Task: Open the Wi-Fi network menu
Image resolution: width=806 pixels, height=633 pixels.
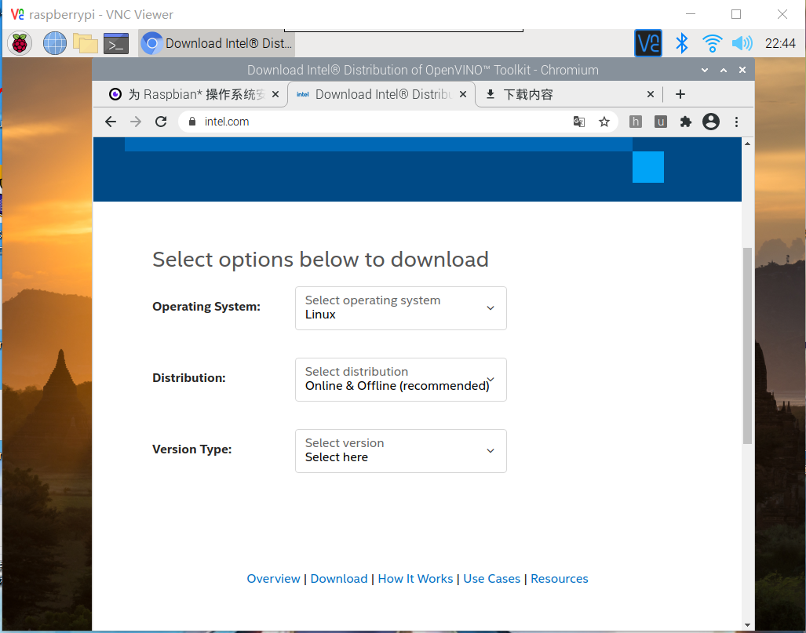Action: pyautogui.click(x=712, y=43)
